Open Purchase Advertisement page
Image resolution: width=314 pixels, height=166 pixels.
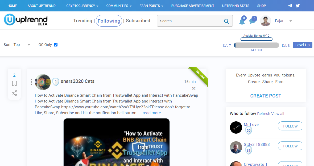click(193, 6)
